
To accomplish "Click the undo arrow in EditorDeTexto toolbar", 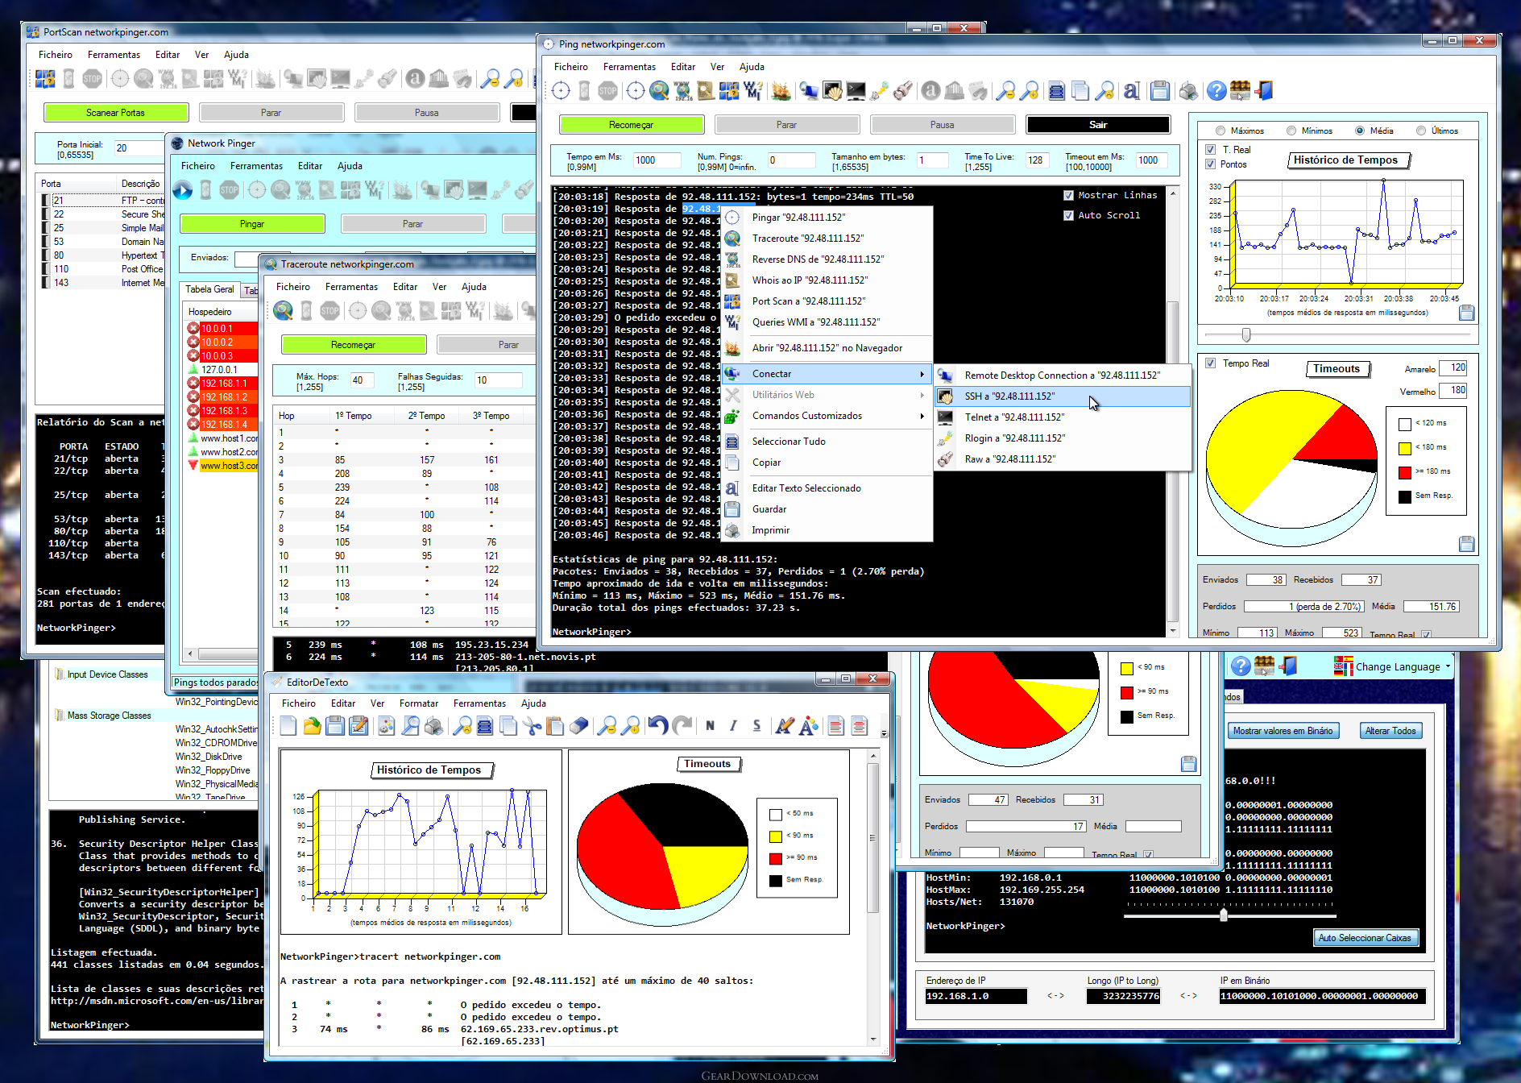I will tap(658, 726).
